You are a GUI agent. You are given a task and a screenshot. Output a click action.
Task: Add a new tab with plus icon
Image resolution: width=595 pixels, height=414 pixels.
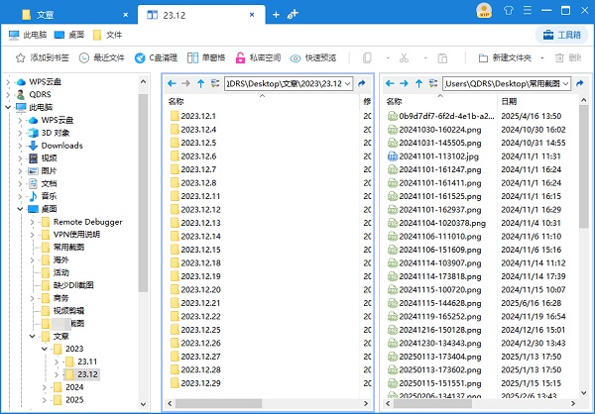(x=275, y=15)
